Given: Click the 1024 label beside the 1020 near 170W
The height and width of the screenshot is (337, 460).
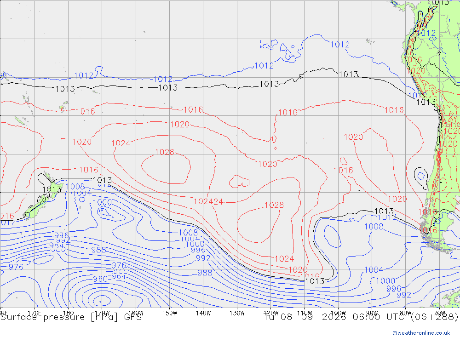Looking at the screenshot, I should click(121, 143).
